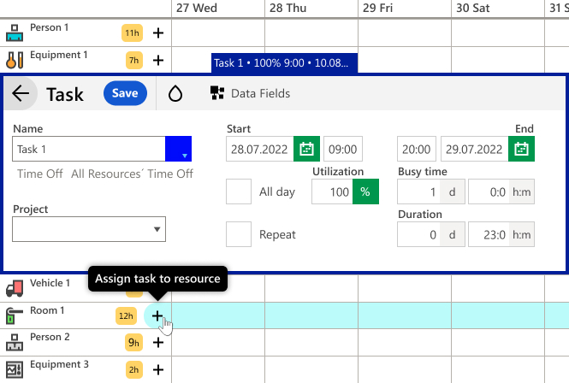Click the Vehicle 1 truck icon
The height and width of the screenshot is (383, 569).
(15, 288)
